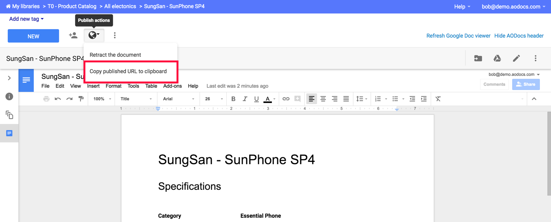The height and width of the screenshot is (222, 551).
Task: Open the font size 26 dropdown
Action: point(214,99)
